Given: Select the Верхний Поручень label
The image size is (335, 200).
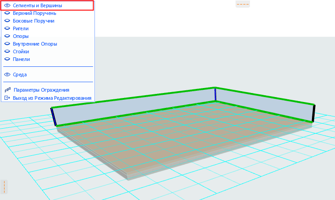Looking at the screenshot, I should click(x=34, y=13).
